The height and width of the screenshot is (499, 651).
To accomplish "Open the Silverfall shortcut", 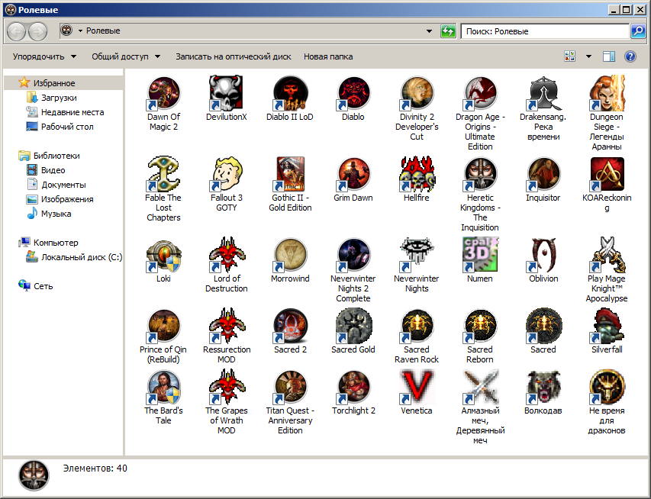I will (607, 326).
